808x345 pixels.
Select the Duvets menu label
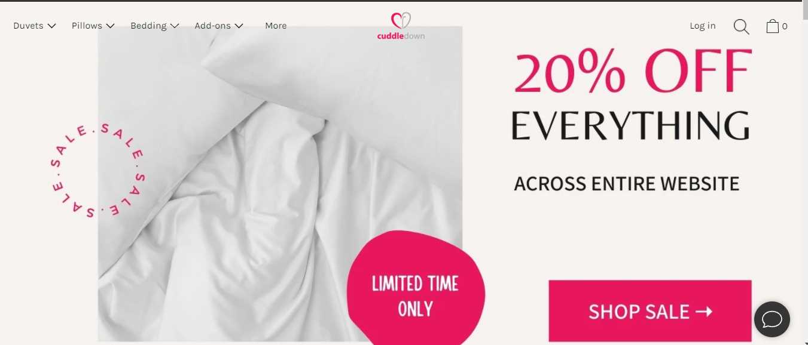pos(28,26)
